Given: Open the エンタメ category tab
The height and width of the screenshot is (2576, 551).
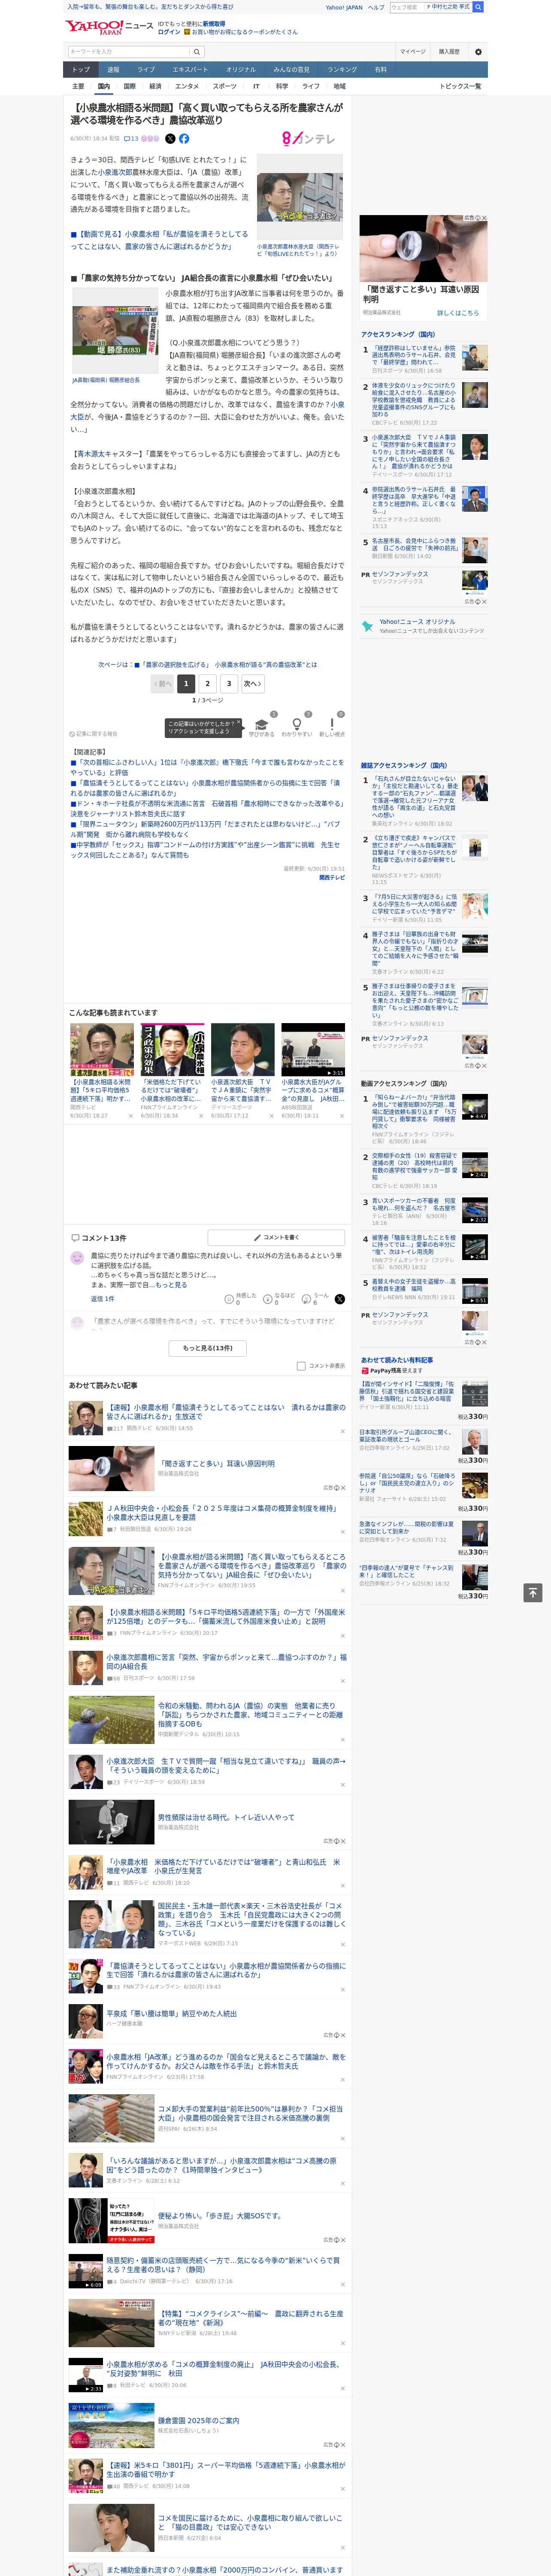Looking at the screenshot, I should [187, 86].
